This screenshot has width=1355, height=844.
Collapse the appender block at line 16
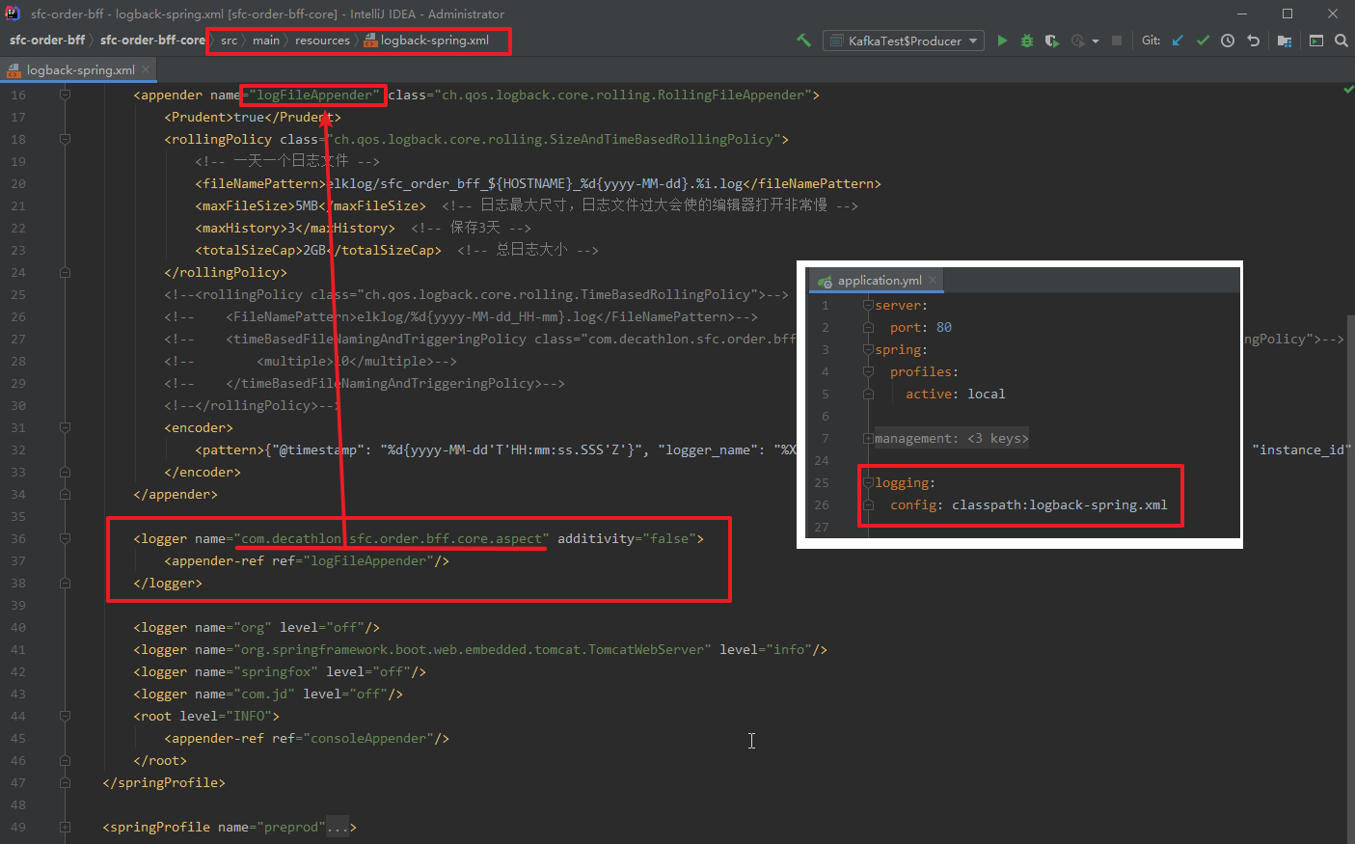(x=65, y=95)
